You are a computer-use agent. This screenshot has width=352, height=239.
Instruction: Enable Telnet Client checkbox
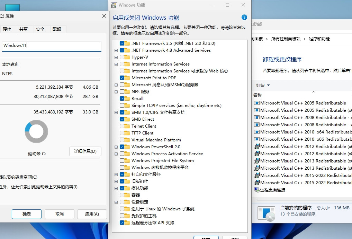pos(122,126)
